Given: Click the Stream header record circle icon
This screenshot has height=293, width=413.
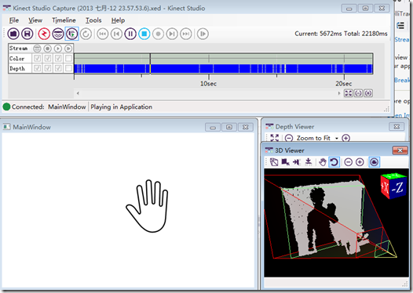Looking at the screenshot, I should [x=48, y=49].
